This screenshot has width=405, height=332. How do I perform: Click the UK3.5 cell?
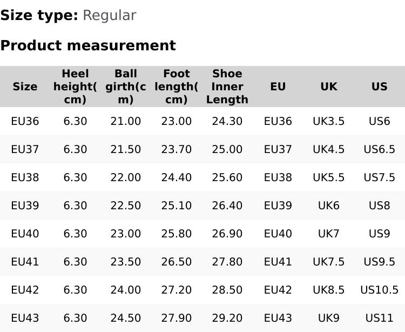[x=328, y=121]
